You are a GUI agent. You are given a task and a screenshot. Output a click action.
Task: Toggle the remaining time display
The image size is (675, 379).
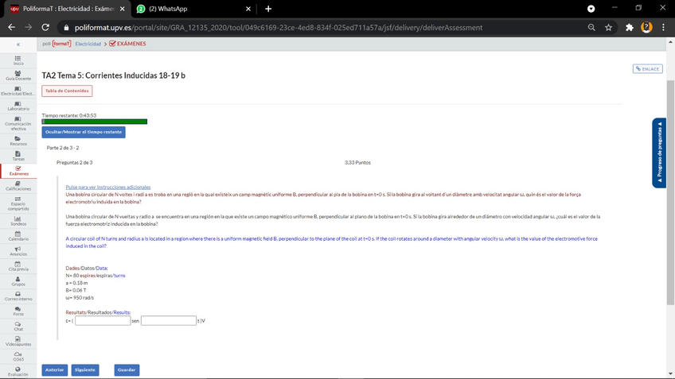(84, 132)
